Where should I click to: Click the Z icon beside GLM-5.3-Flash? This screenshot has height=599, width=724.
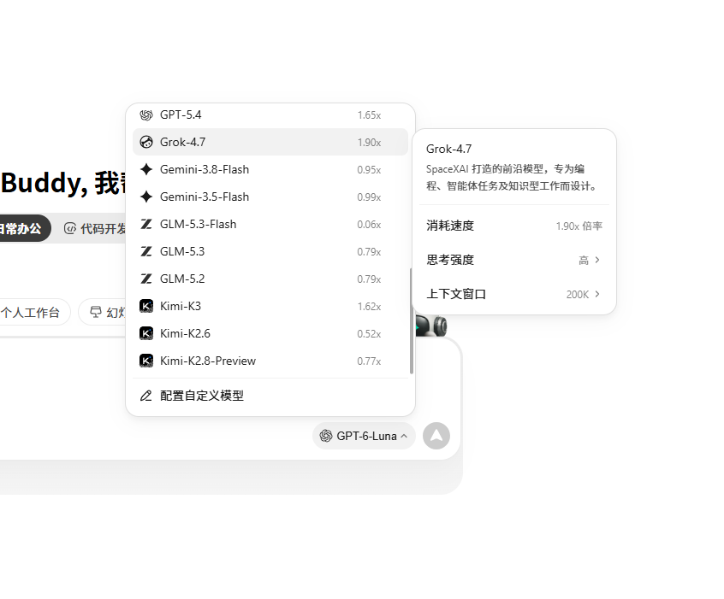(145, 224)
